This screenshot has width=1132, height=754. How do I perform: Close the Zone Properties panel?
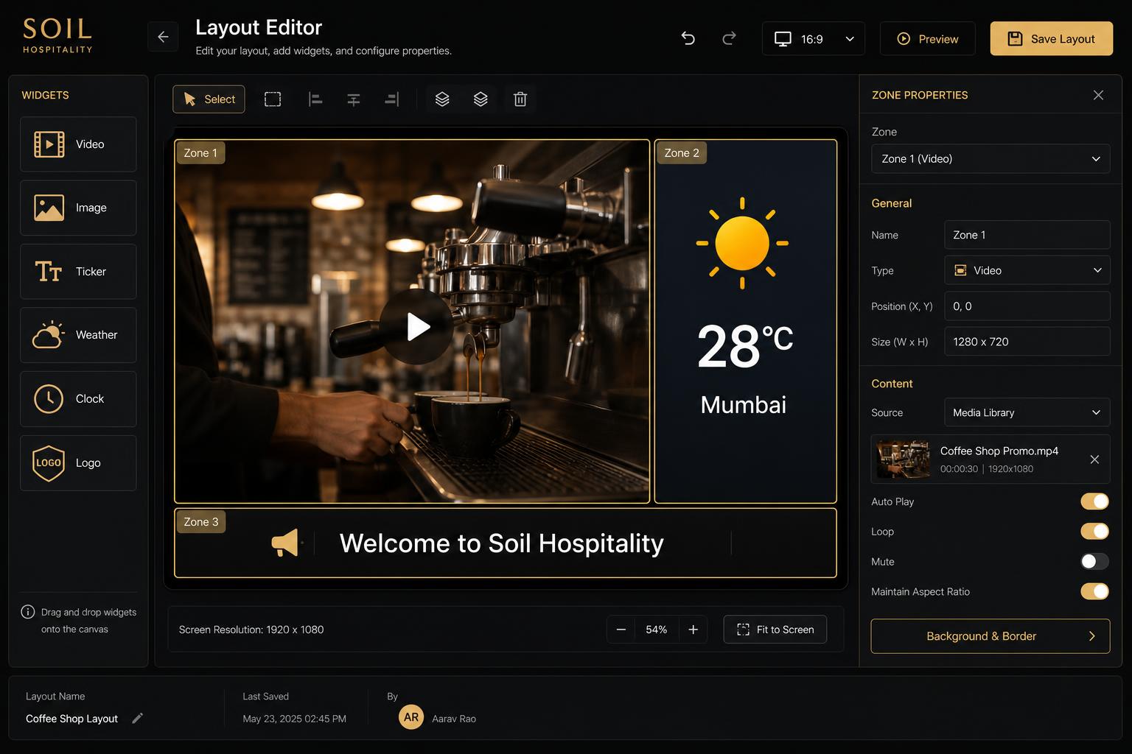(x=1098, y=95)
